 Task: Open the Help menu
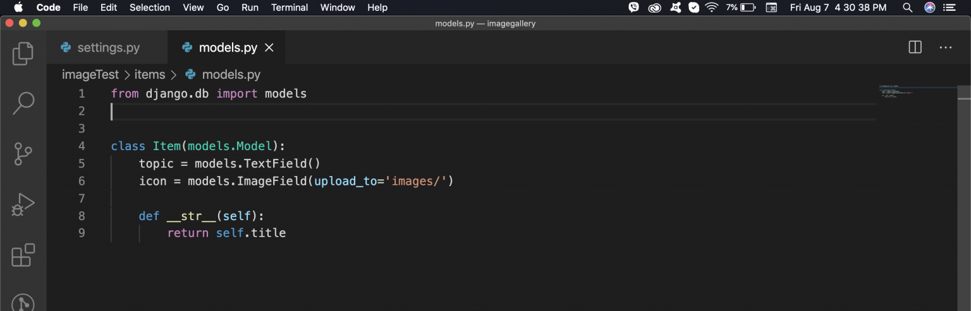pos(377,8)
